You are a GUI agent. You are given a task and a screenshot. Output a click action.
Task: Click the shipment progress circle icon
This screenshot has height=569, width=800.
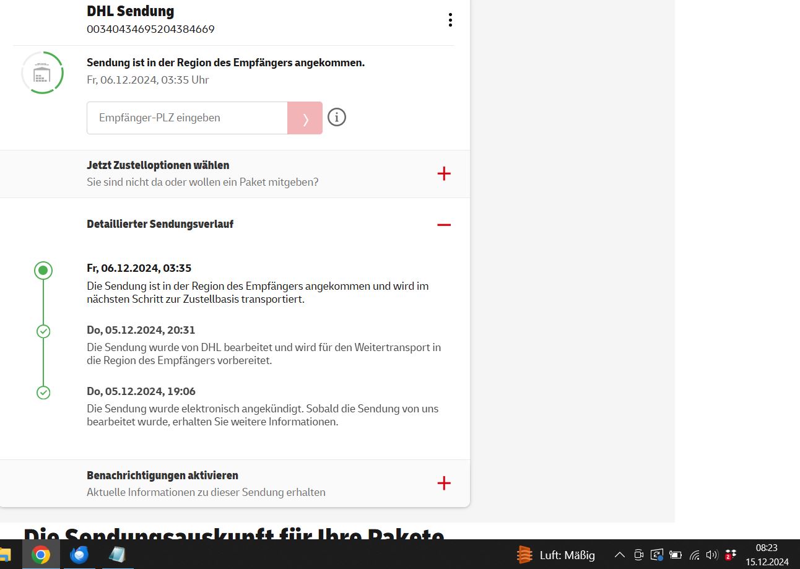pyautogui.click(x=43, y=72)
